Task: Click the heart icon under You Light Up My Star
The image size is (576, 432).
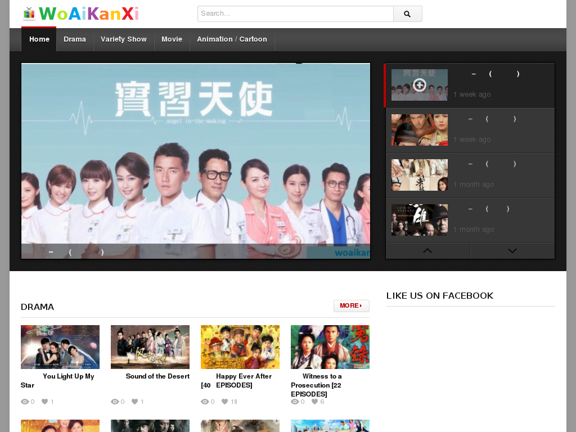Action: (x=44, y=402)
